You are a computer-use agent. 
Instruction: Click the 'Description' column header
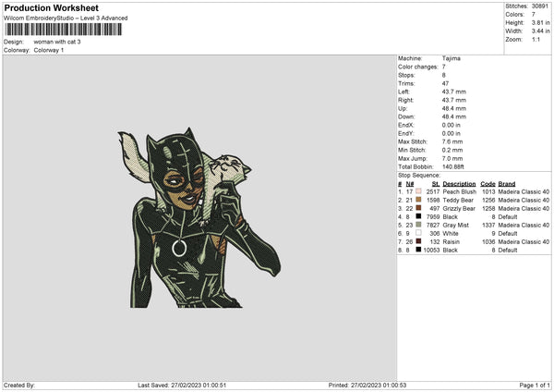coord(459,184)
